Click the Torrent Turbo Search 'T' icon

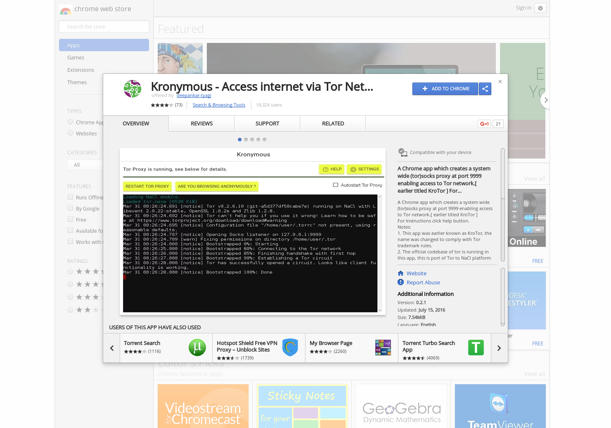click(476, 348)
